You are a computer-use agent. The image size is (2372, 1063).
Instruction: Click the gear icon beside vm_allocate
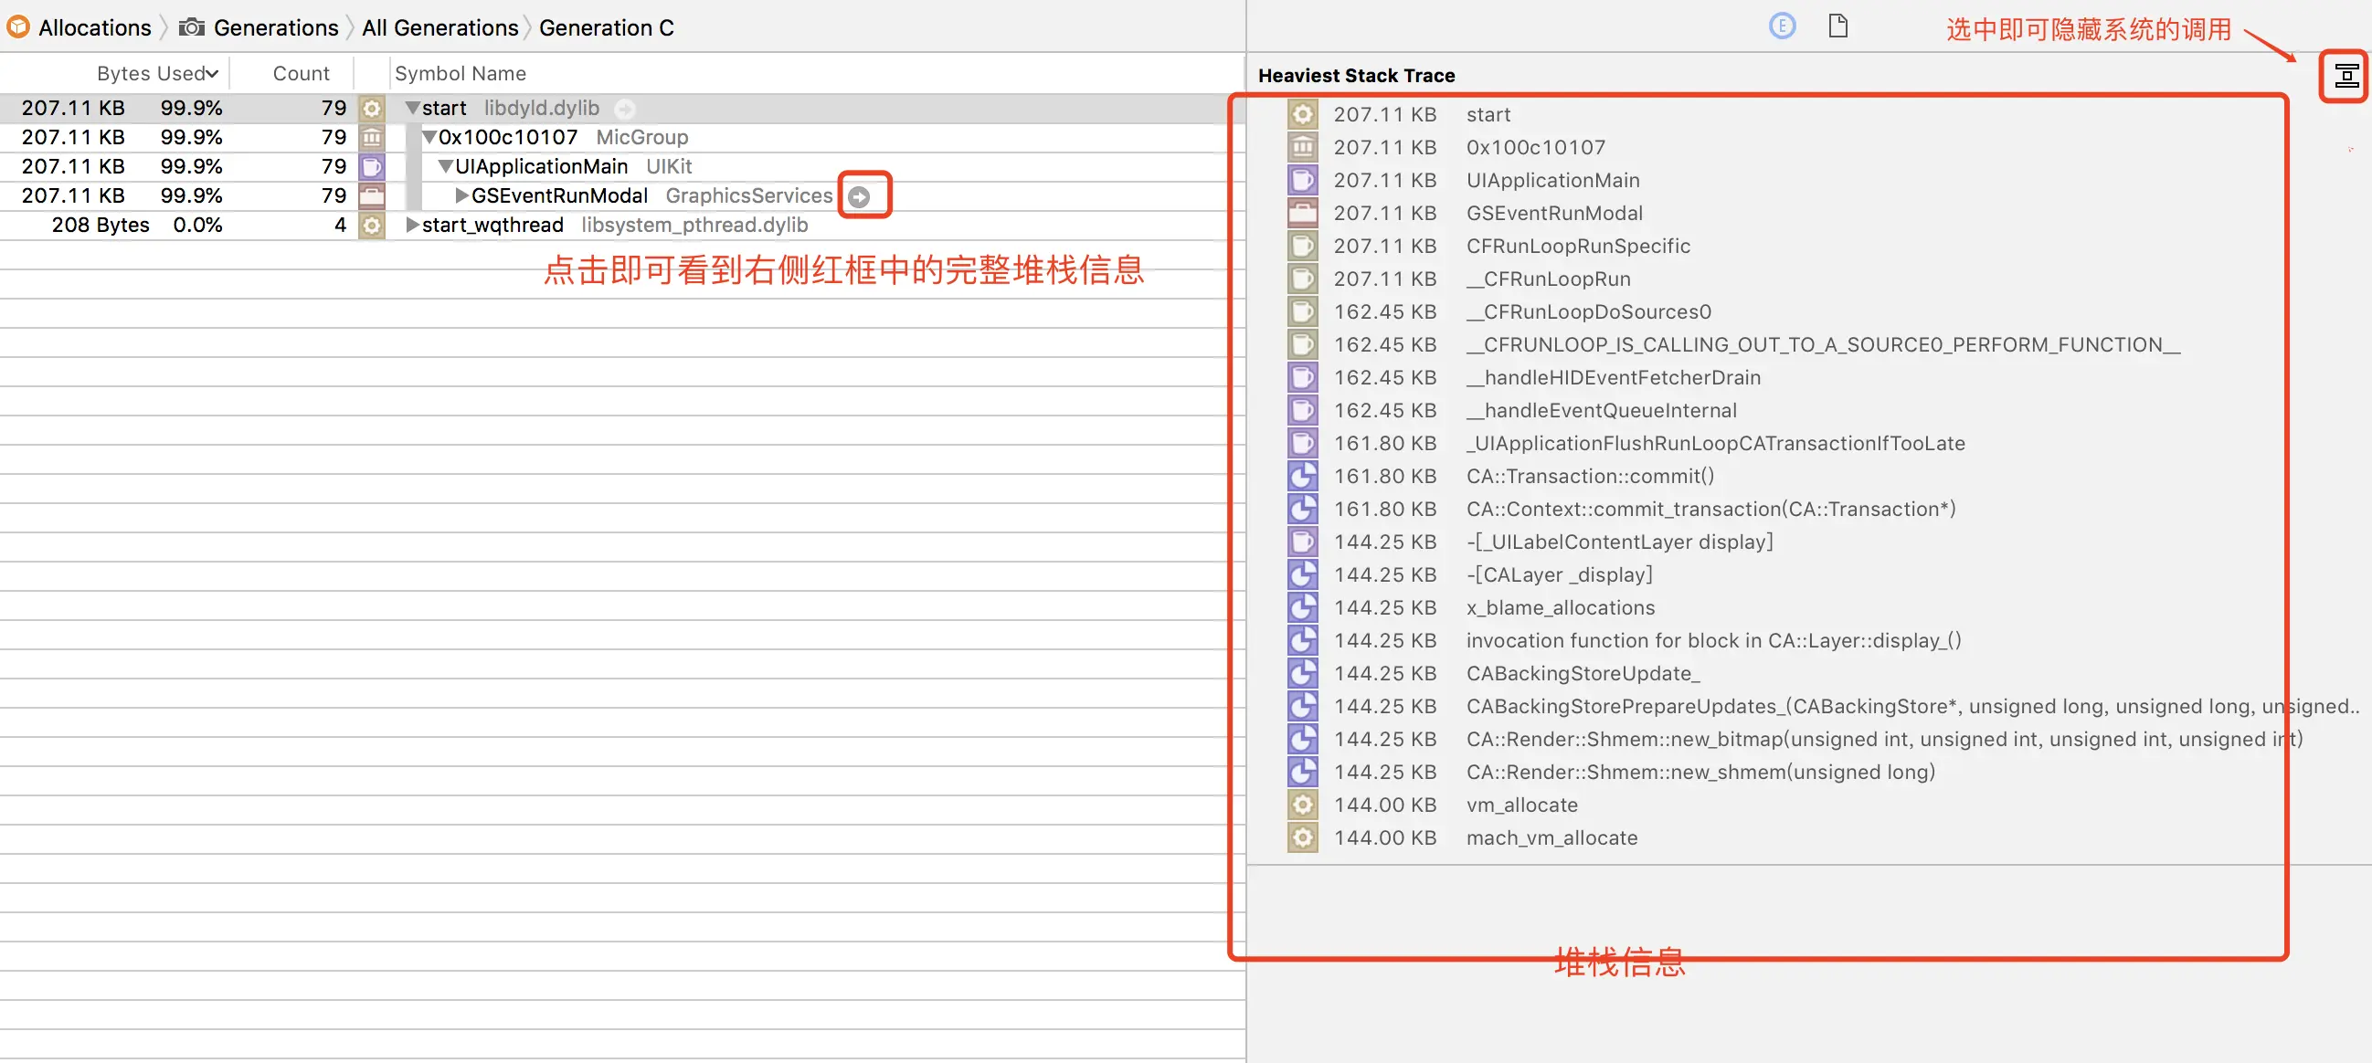click(x=1302, y=805)
